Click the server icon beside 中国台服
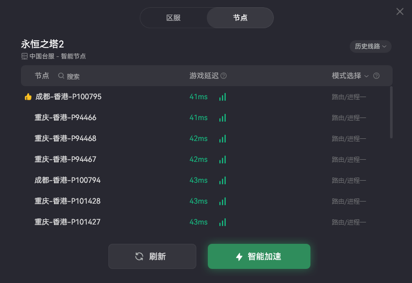 [x=25, y=56]
